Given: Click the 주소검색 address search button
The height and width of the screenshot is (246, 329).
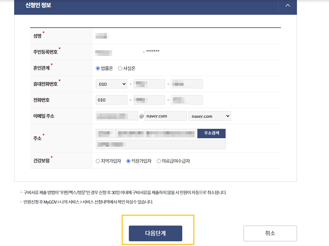Looking at the screenshot, I should point(211,133).
